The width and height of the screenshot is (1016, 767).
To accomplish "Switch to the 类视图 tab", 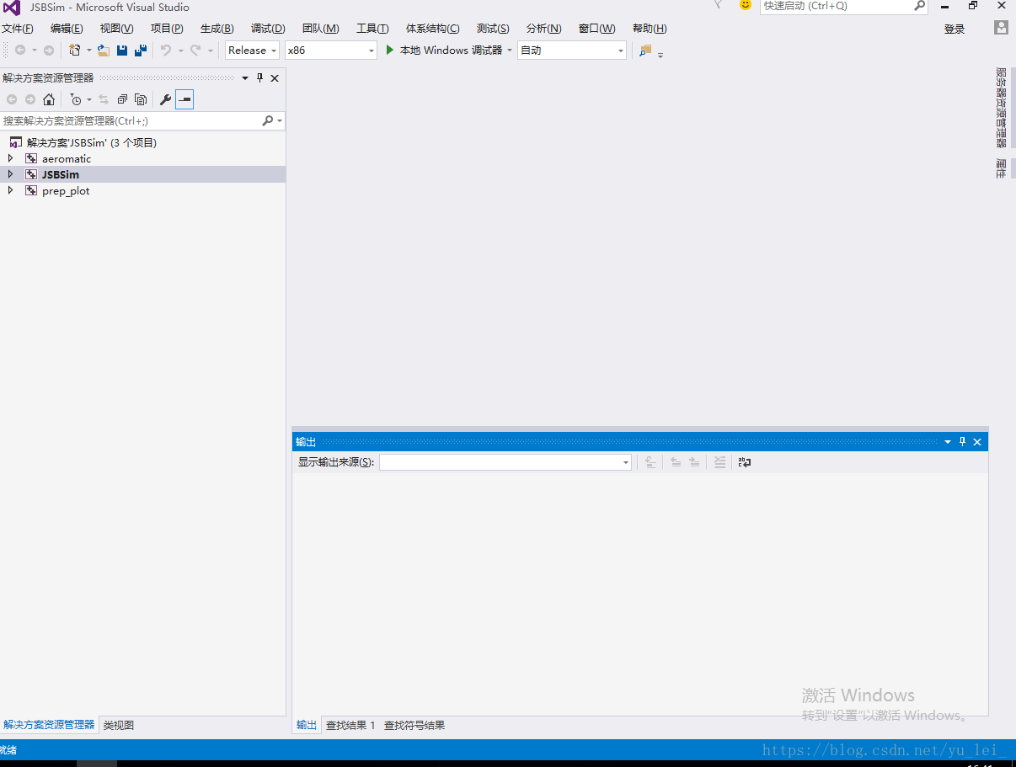I will coord(119,725).
